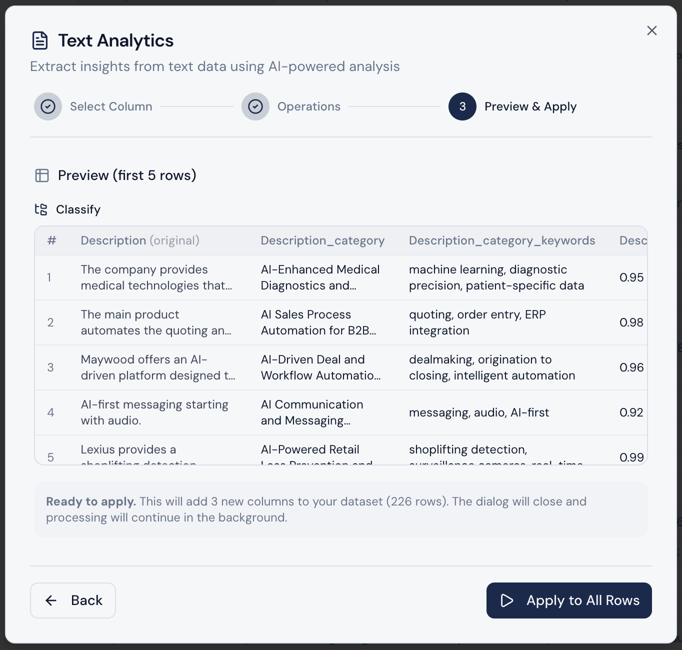Click the left arrow in Back button
This screenshot has width=682, height=650.
51,600
